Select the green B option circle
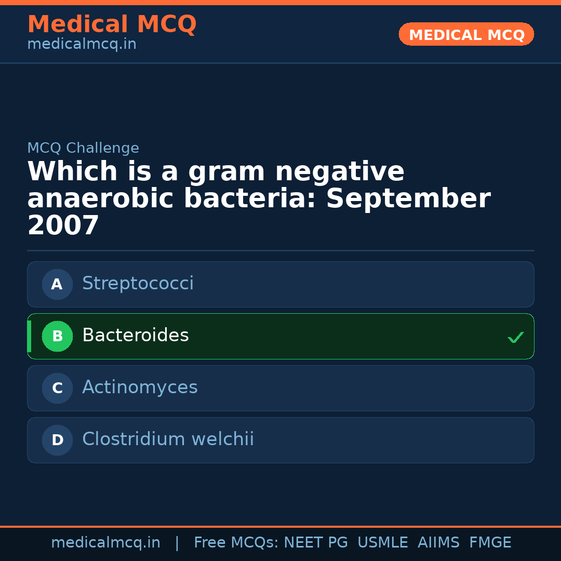 tap(57, 336)
